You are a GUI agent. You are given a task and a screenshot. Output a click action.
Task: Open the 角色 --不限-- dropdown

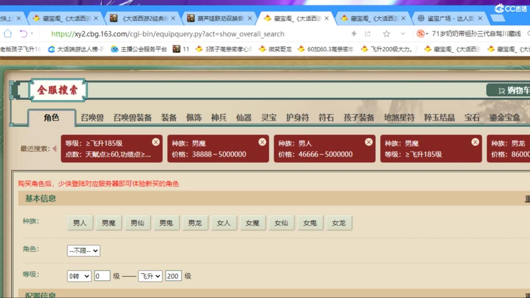click(x=84, y=251)
